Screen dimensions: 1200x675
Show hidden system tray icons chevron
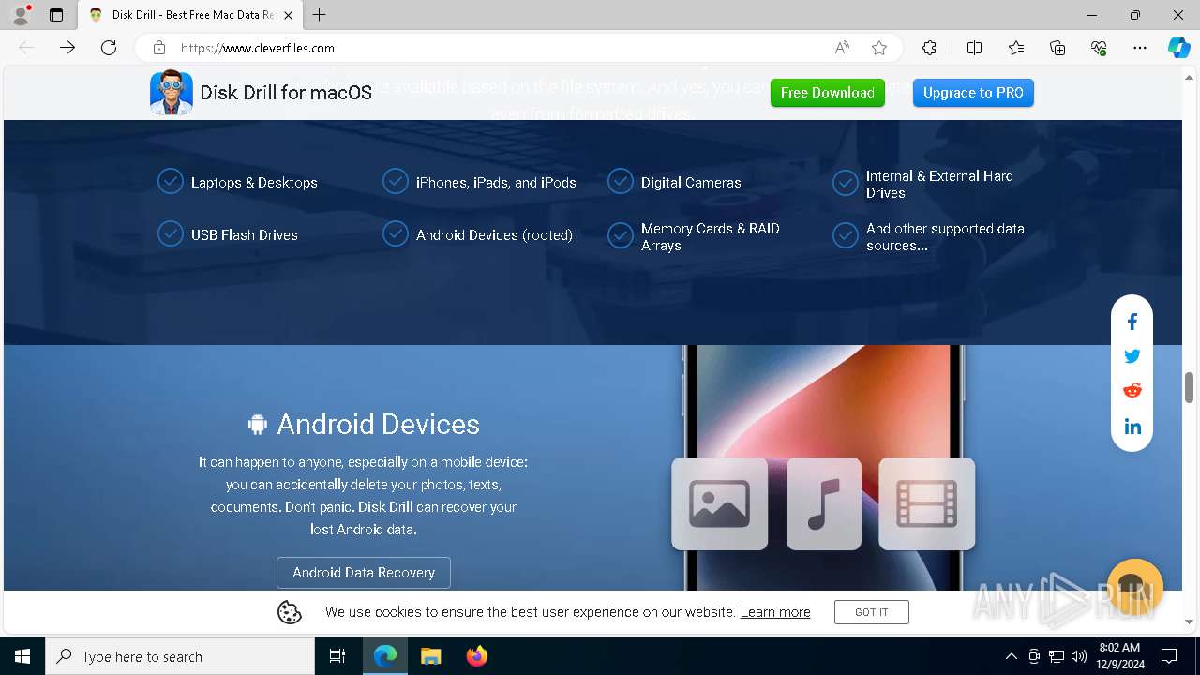(x=1011, y=656)
